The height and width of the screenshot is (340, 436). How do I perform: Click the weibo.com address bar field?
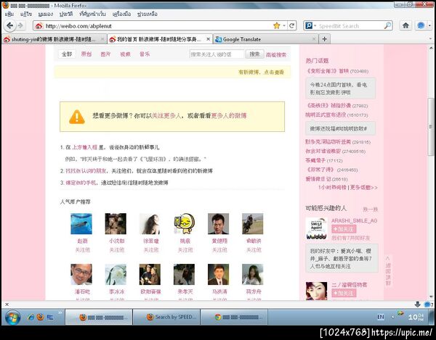[158, 26]
